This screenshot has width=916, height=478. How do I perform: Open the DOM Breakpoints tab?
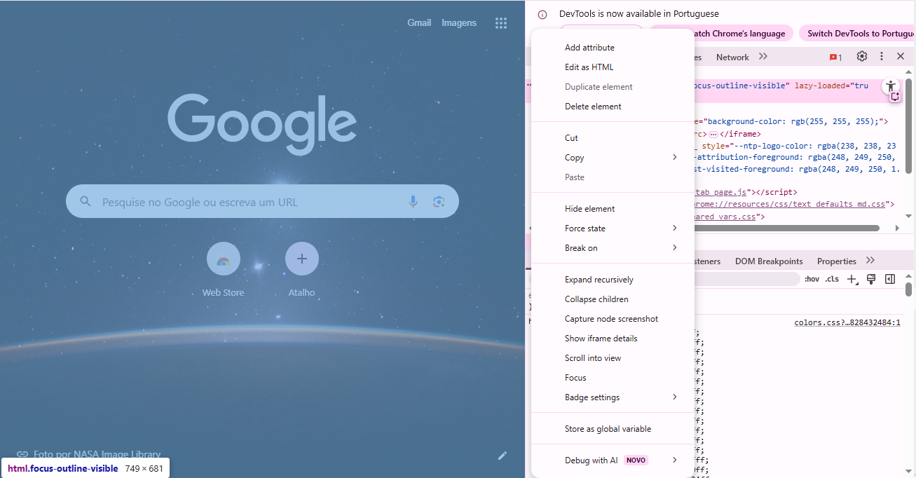(x=769, y=261)
